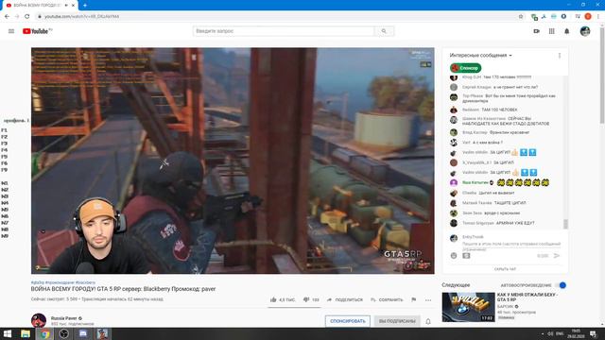Open the language indicator in system tray
Viewport: 605px width, 340px height.
pyautogui.click(x=560, y=333)
